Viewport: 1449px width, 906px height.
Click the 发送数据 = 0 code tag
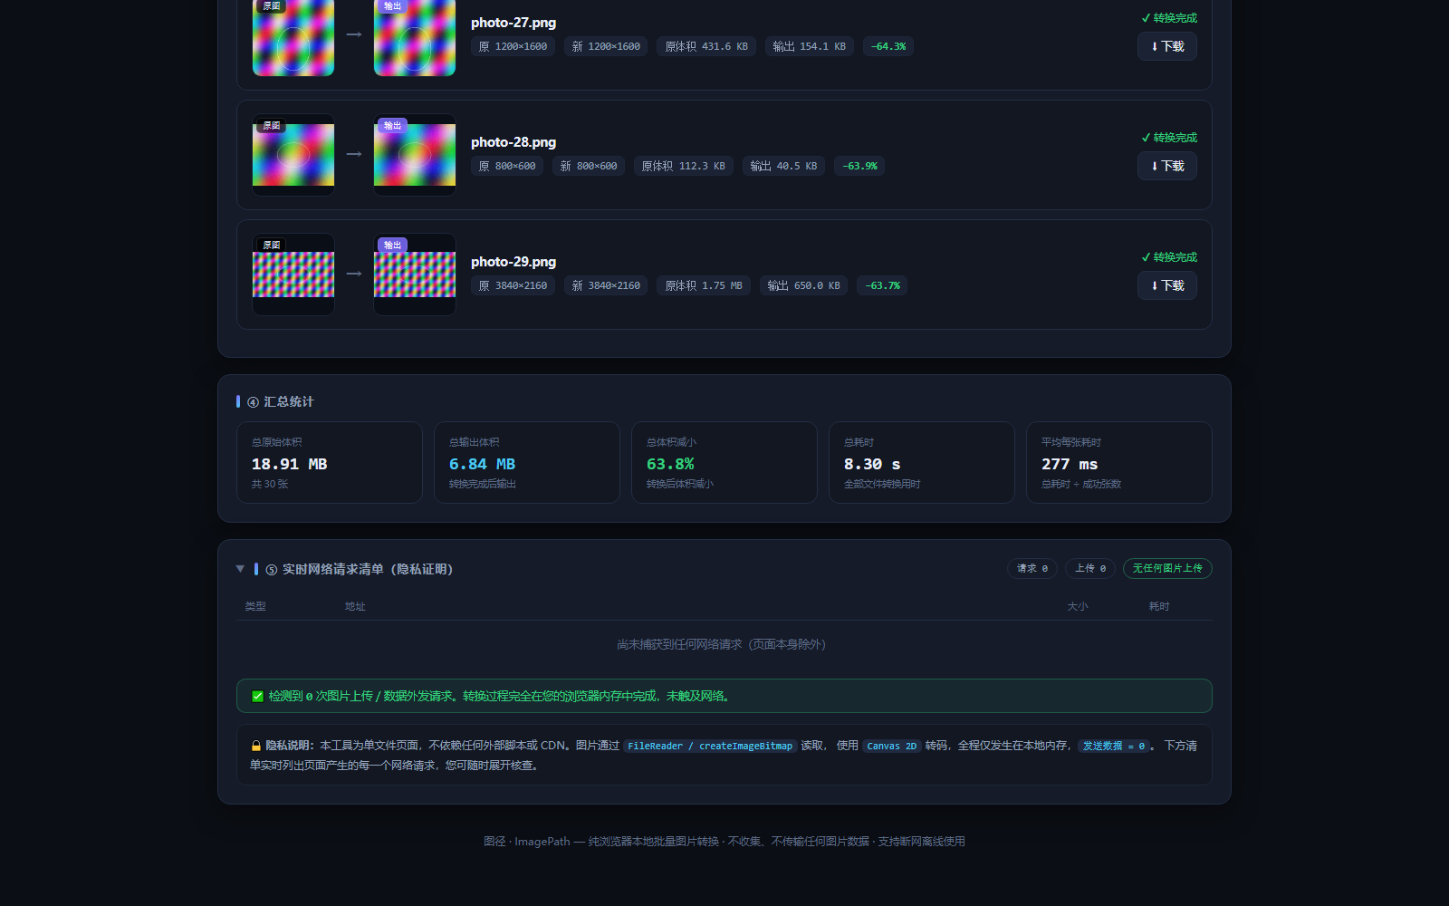coord(1114,746)
